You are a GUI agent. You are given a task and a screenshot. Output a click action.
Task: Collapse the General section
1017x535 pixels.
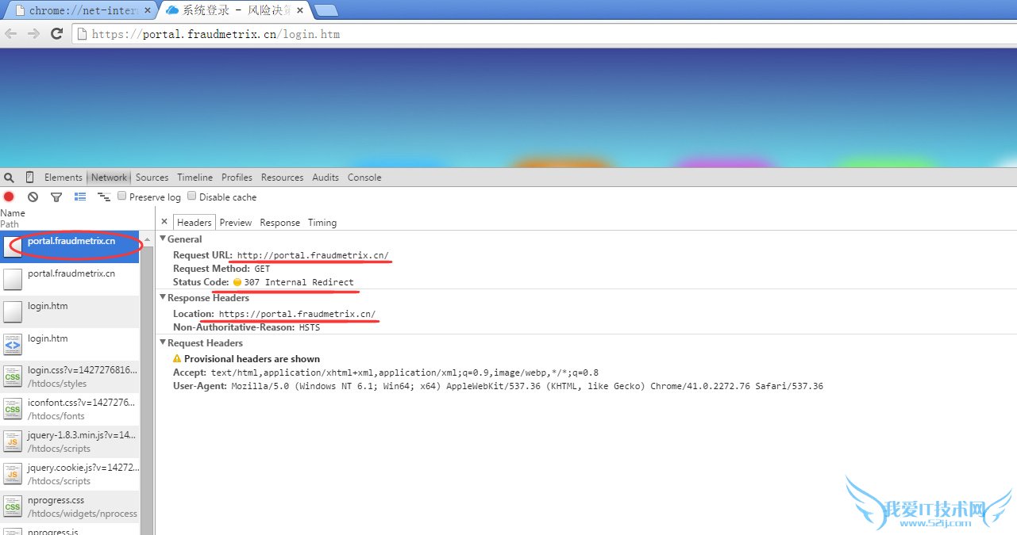pos(164,239)
